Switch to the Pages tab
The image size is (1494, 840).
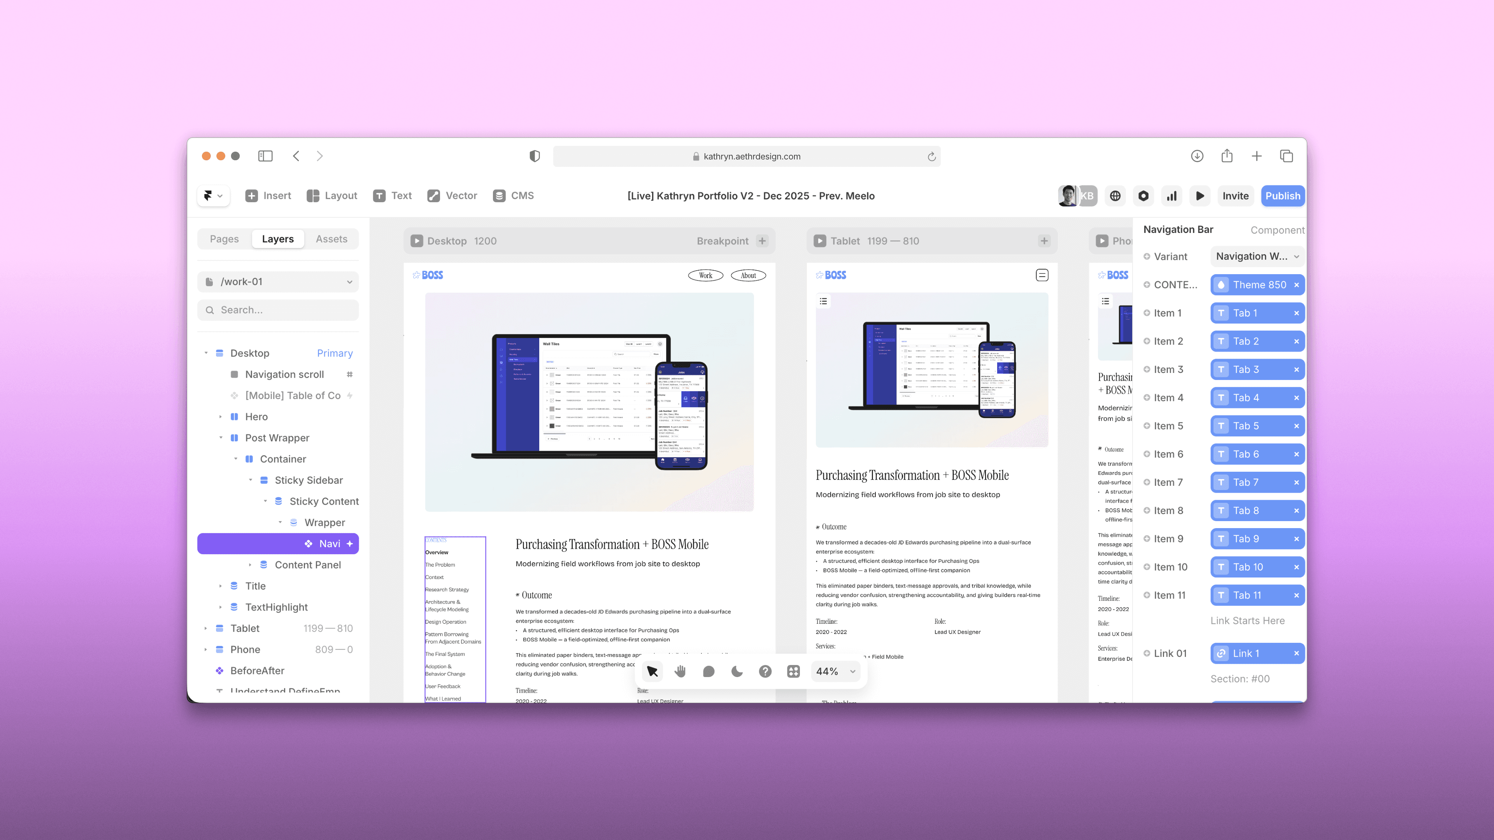tap(224, 239)
